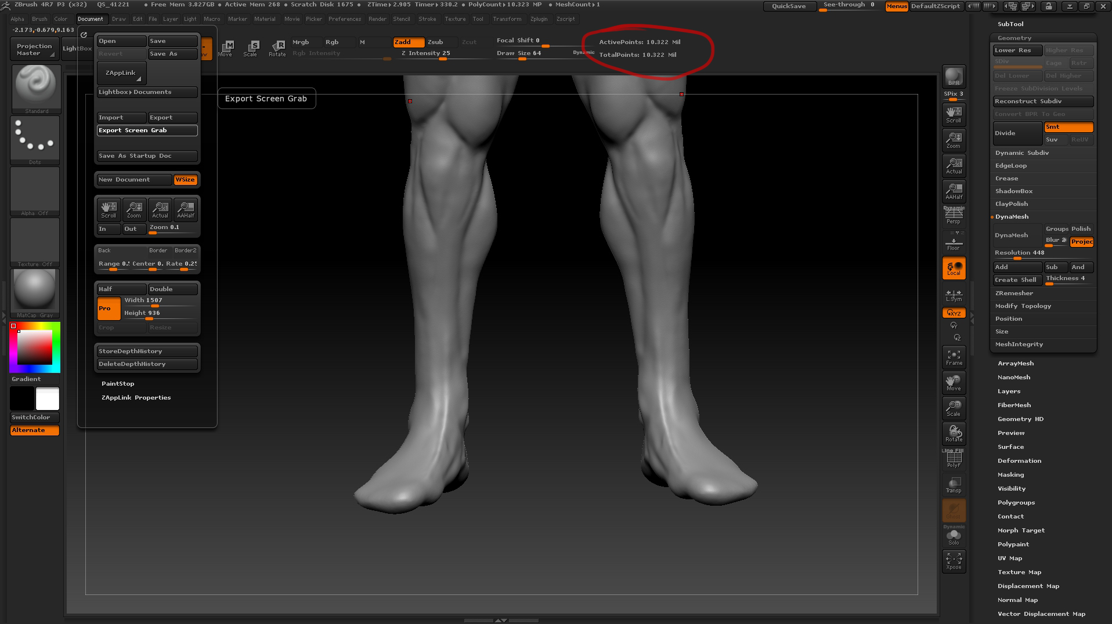Screen dimensions: 1112x624
Task: Toggle the PolyF wireframe icon
Action: click(954, 459)
